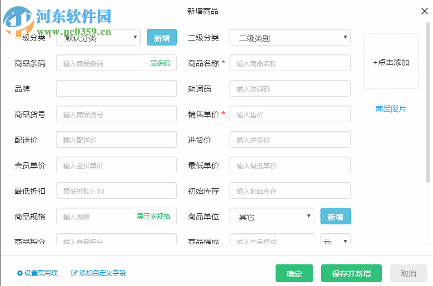Focus the 商品条码 input field
This screenshot has width=433, height=286.
point(116,63)
